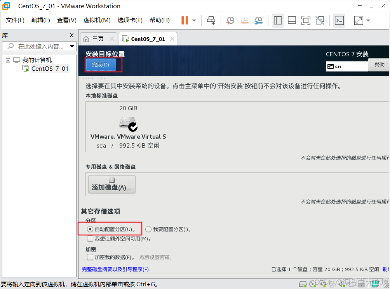The width and height of the screenshot is (390, 289).
Task: Click the 刷新 link at bottom right
Action: tap(386, 269)
